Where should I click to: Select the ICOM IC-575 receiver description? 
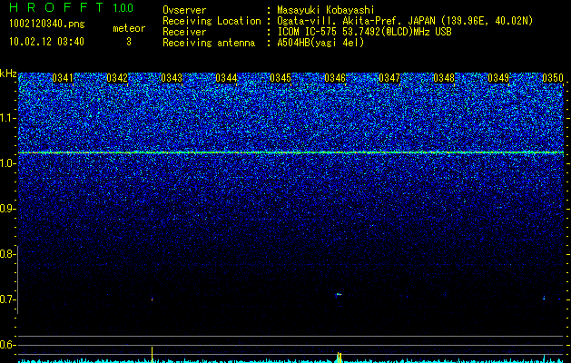[x=364, y=32]
